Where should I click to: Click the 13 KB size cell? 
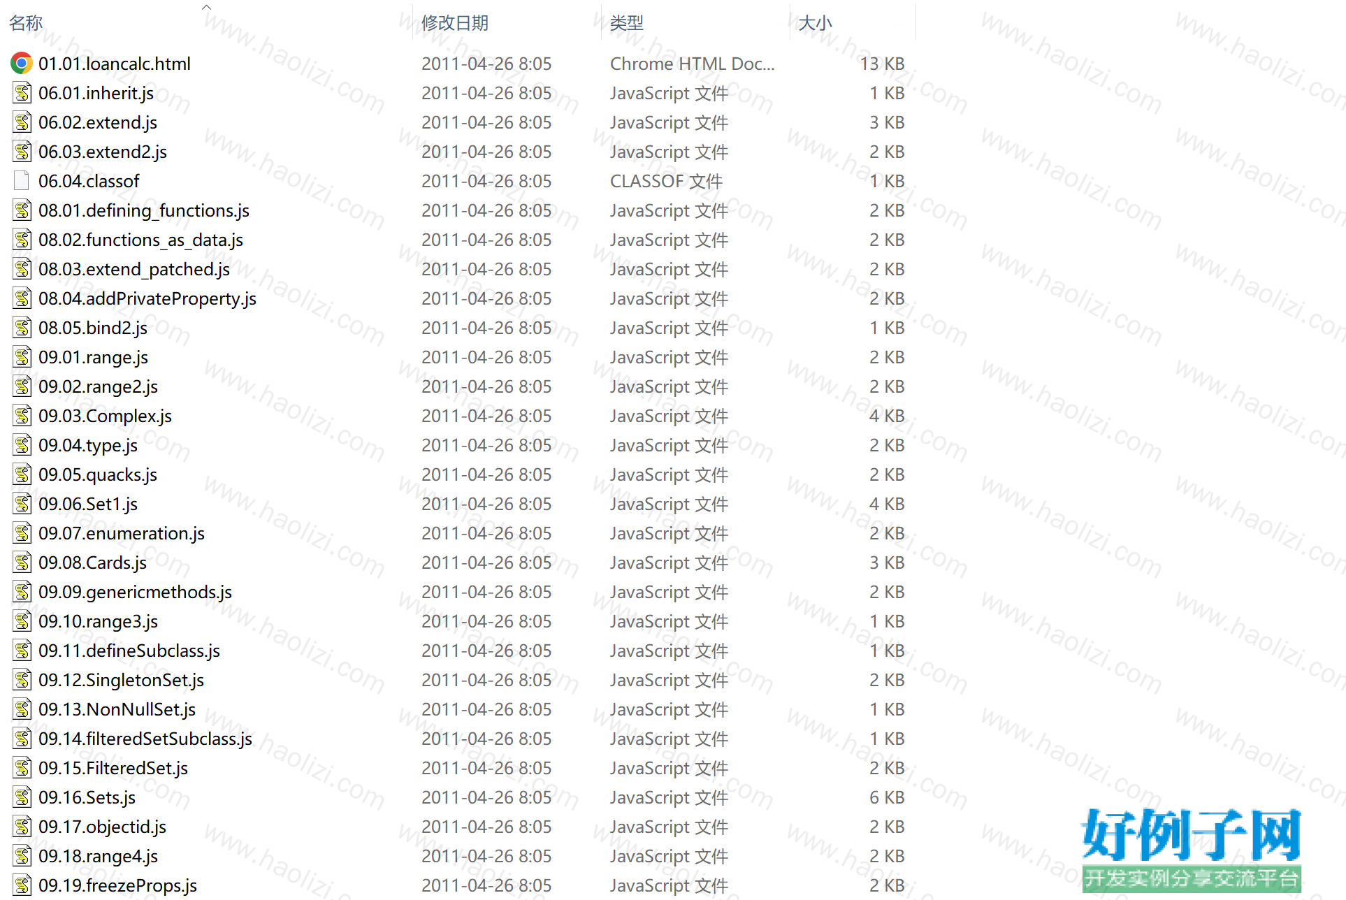[882, 64]
